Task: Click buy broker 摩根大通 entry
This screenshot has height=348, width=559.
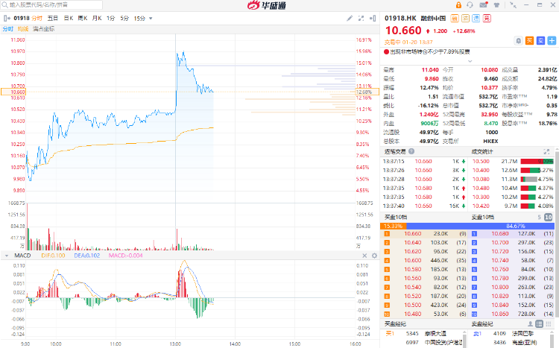Action: 435,333
